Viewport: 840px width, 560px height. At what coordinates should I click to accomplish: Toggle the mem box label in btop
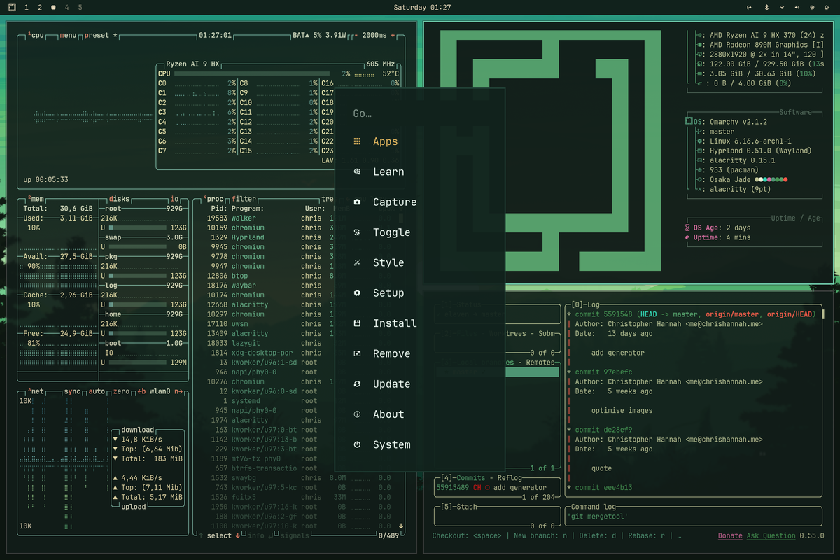pyautogui.click(x=36, y=199)
